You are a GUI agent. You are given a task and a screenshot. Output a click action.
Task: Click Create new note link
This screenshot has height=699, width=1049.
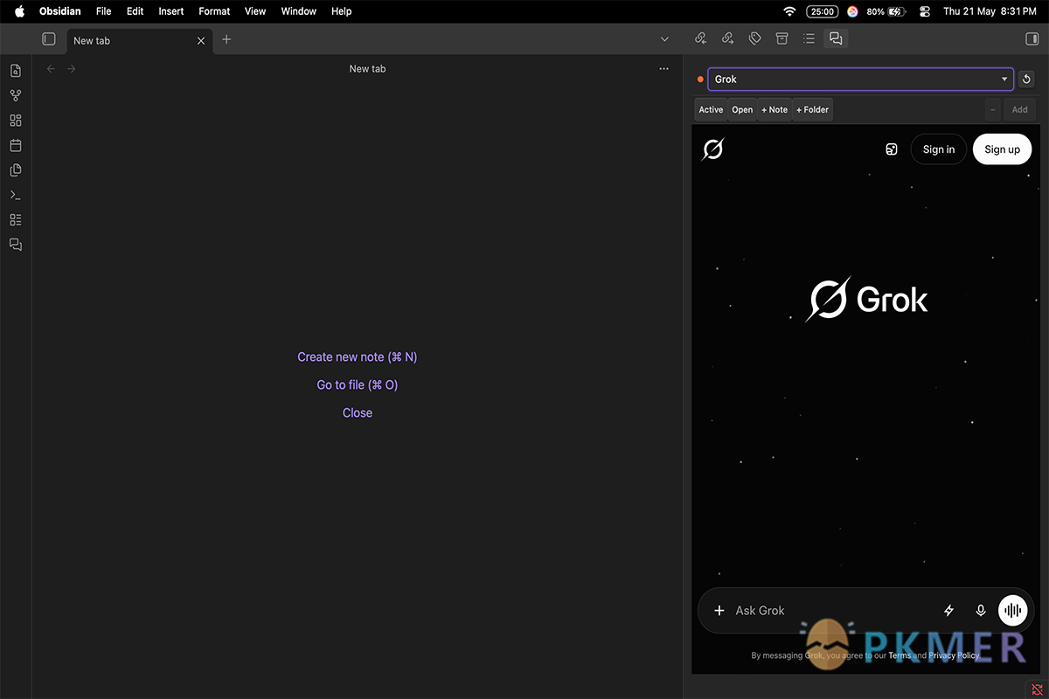pyautogui.click(x=358, y=356)
